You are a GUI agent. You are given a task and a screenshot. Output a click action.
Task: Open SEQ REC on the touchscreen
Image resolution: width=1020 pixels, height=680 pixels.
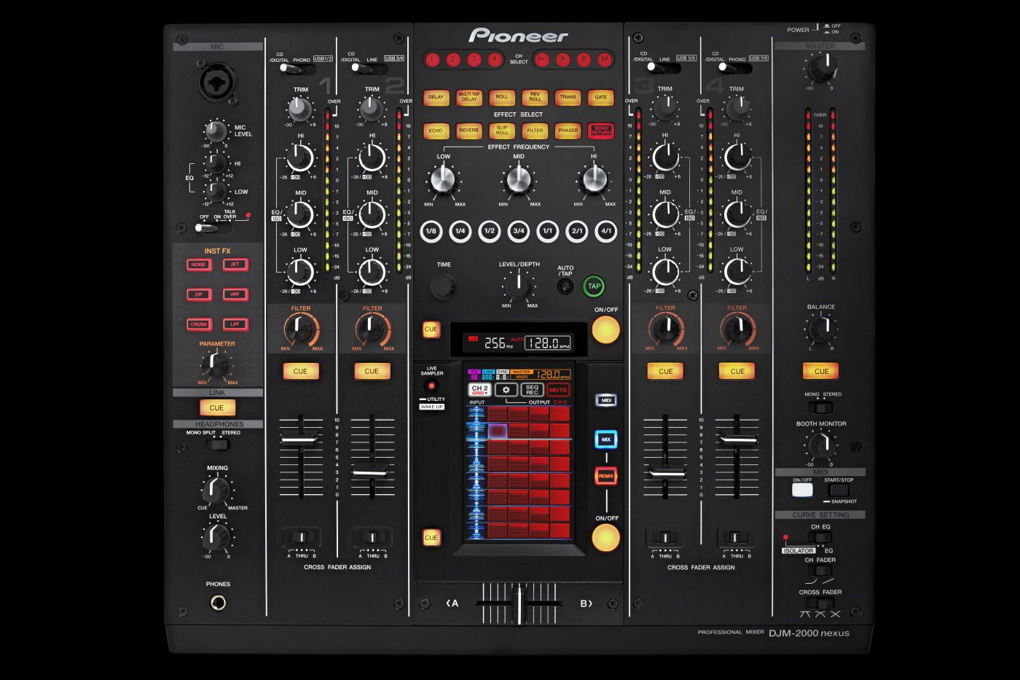coord(532,389)
